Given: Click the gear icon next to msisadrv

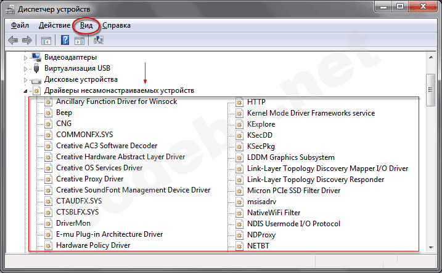Looking at the screenshot, I should [239, 202].
